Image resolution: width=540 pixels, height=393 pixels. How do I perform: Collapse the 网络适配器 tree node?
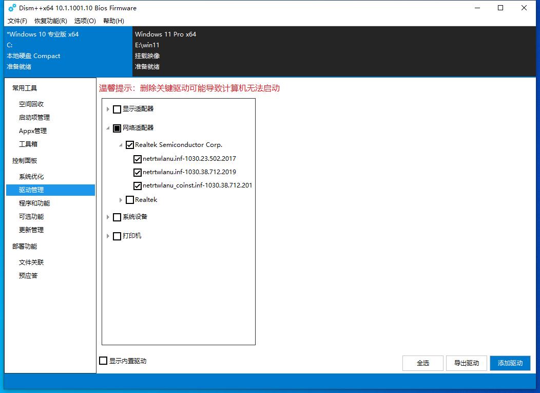click(108, 128)
